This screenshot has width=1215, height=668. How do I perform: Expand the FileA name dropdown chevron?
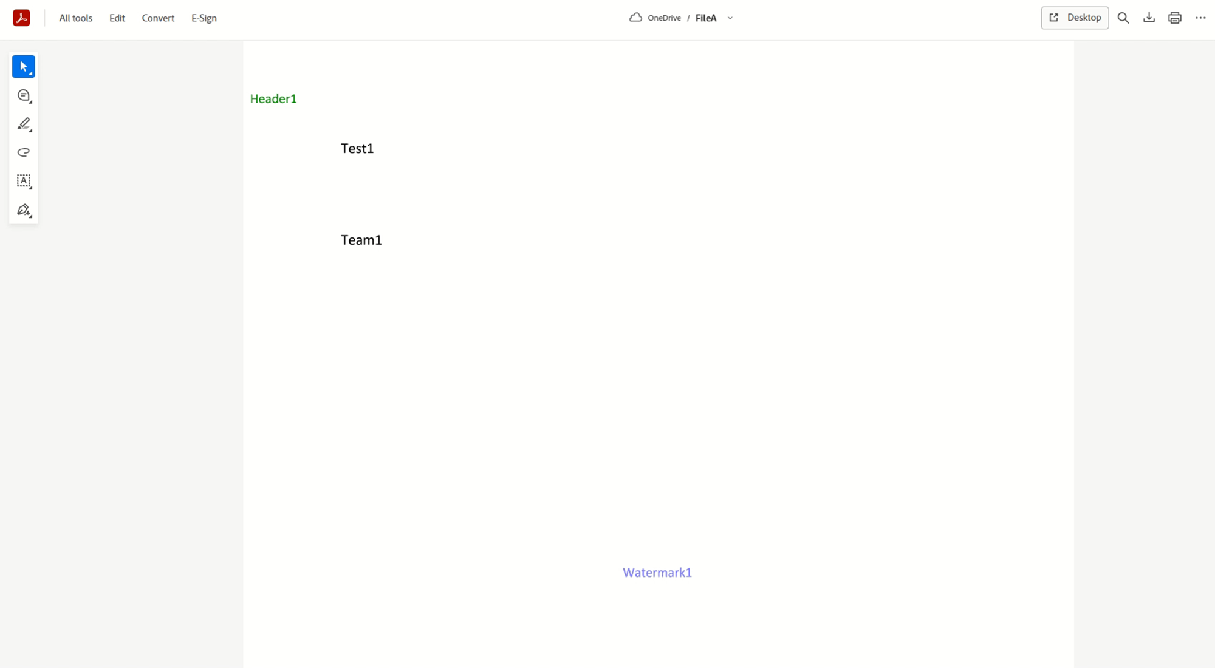(x=730, y=18)
